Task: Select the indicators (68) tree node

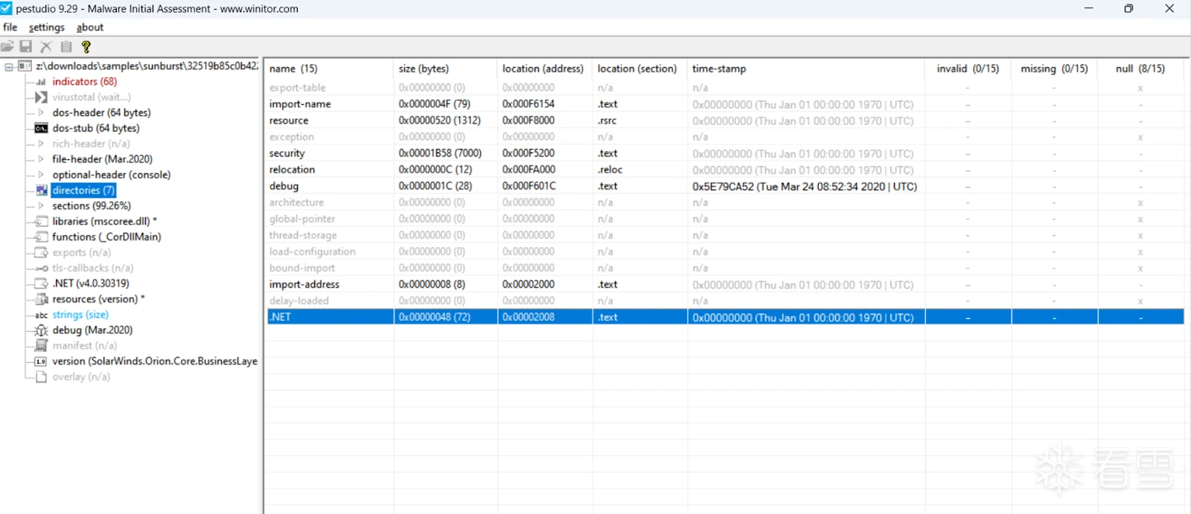Action: [84, 82]
